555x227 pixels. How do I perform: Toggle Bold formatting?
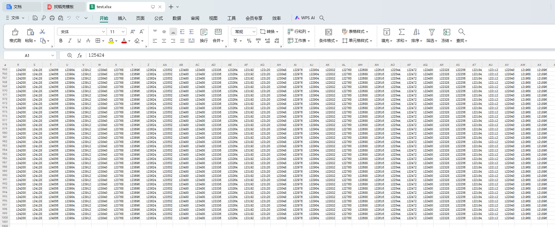pos(61,41)
